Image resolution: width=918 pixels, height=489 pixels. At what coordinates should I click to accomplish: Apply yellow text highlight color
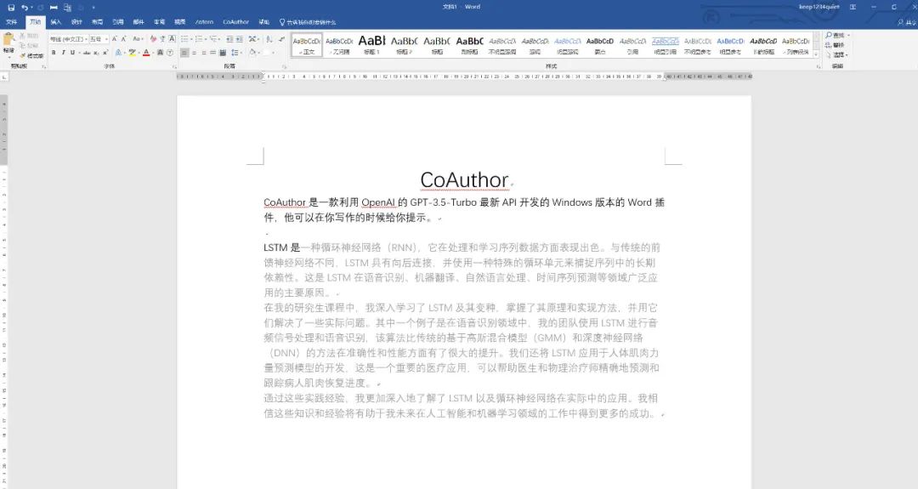tap(132, 53)
